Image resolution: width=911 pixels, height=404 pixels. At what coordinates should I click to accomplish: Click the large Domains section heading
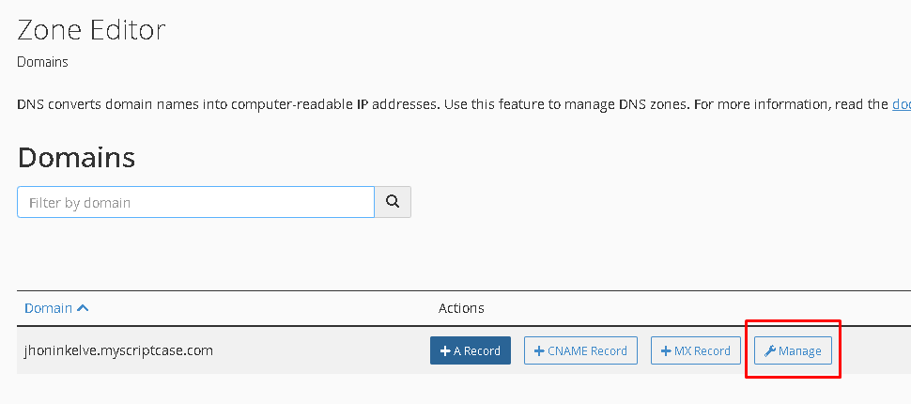(77, 157)
